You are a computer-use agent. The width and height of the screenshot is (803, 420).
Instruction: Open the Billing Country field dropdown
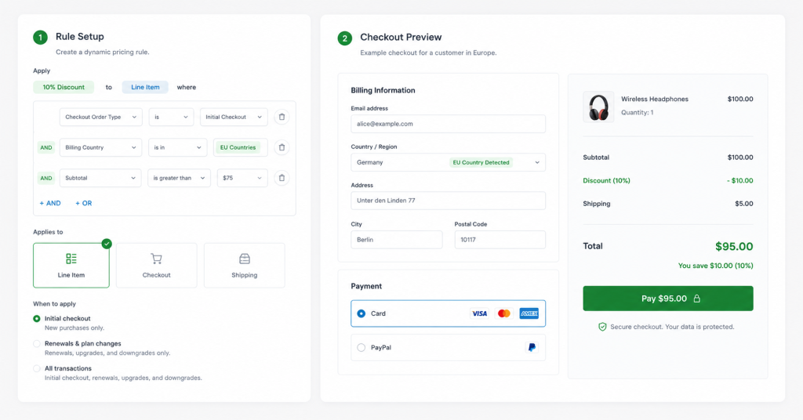point(100,147)
